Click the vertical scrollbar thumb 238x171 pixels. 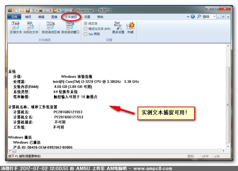228,105
